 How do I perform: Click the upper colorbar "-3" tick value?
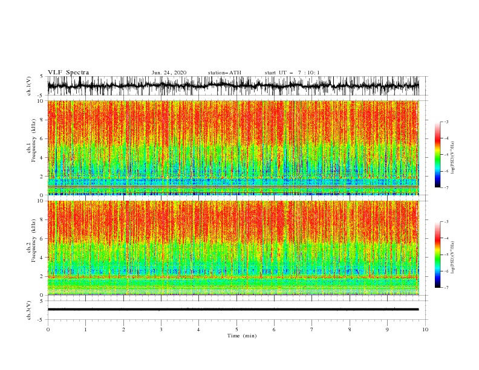pyautogui.click(x=446, y=122)
